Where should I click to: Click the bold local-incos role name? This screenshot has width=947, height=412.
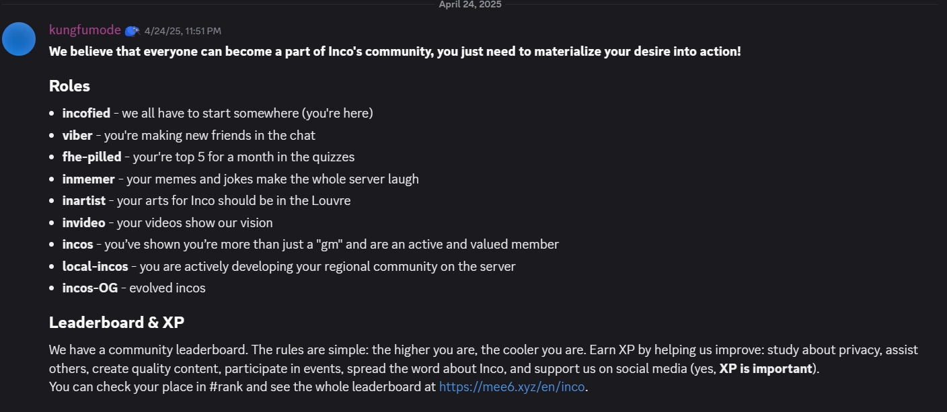pos(96,266)
